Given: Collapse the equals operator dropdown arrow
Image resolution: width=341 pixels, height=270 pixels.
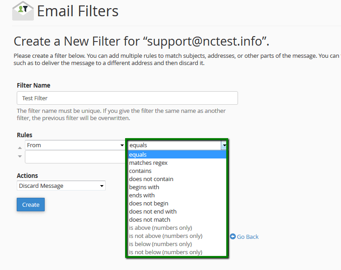Looking at the screenshot, I should [224, 145].
